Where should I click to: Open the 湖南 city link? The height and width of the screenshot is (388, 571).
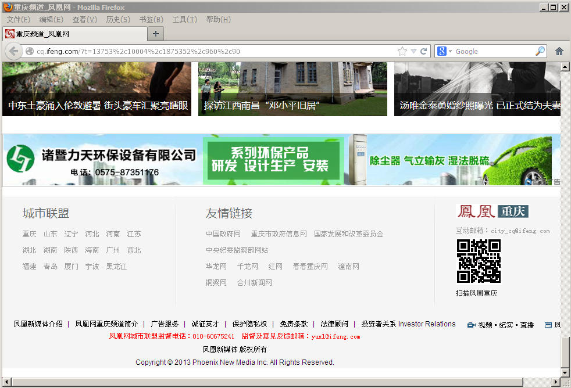pos(50,250)
